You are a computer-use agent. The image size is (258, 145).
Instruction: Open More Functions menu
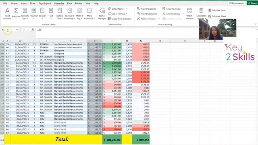coord(89,14)
